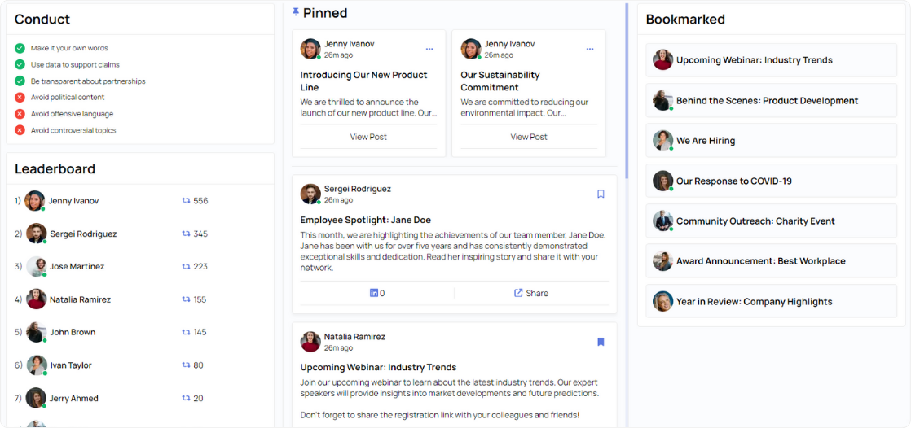Open options menu on Introducing Our New Product Line
This screenshot has height=428, width=911.
click(429, 50)
